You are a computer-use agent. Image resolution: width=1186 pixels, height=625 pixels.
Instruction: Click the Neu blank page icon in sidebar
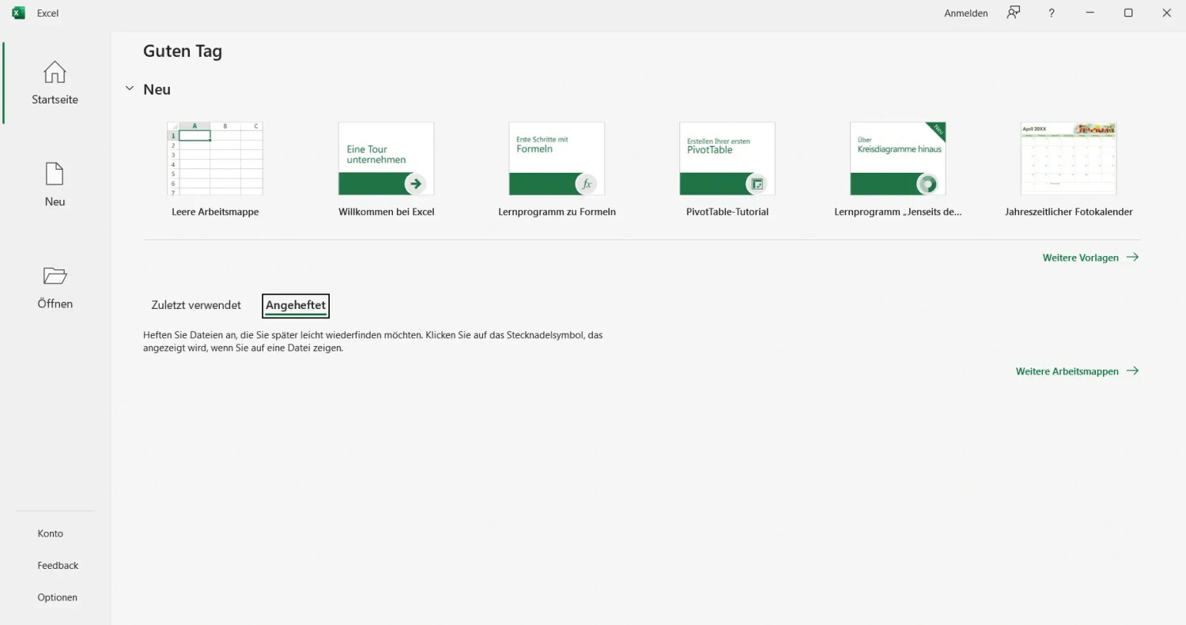[x=55, y=174]
